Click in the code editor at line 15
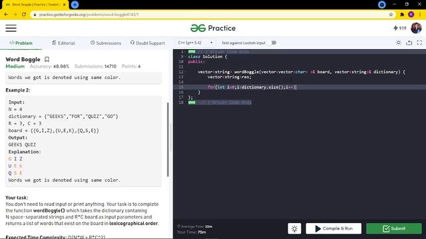 (x=300, y=87)
